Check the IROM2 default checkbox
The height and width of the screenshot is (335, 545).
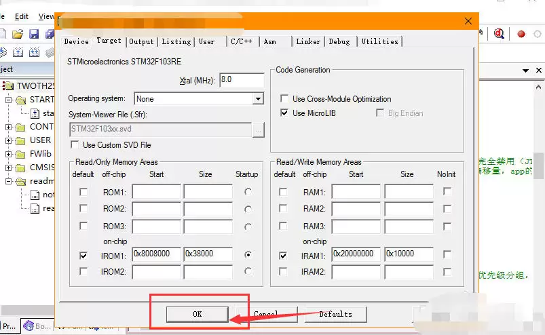(x=83, y=271)
